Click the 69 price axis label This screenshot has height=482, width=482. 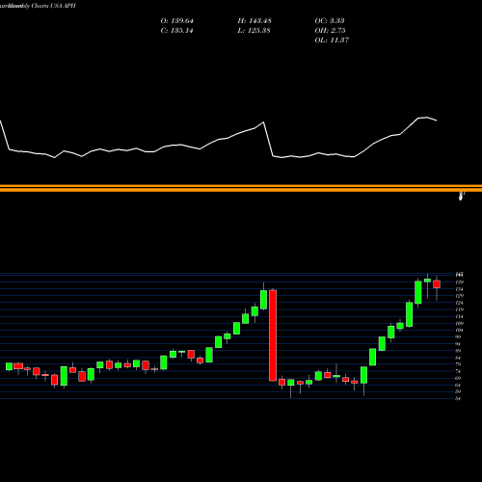458,378
